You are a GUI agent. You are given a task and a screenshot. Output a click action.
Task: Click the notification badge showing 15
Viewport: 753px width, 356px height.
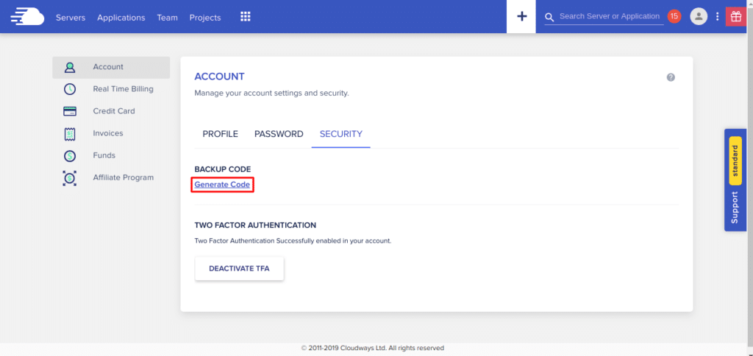pyautogui.click(x=674, y=16)
